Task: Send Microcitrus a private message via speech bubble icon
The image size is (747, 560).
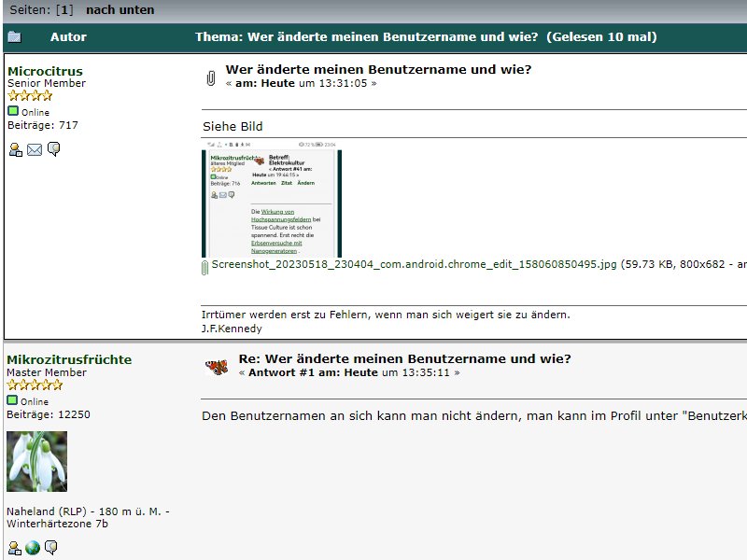Action: pyautogui.click(x=53, y=149)
